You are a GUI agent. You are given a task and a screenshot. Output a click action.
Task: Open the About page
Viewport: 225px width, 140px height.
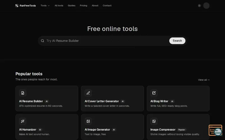click(x=95, y=6)
